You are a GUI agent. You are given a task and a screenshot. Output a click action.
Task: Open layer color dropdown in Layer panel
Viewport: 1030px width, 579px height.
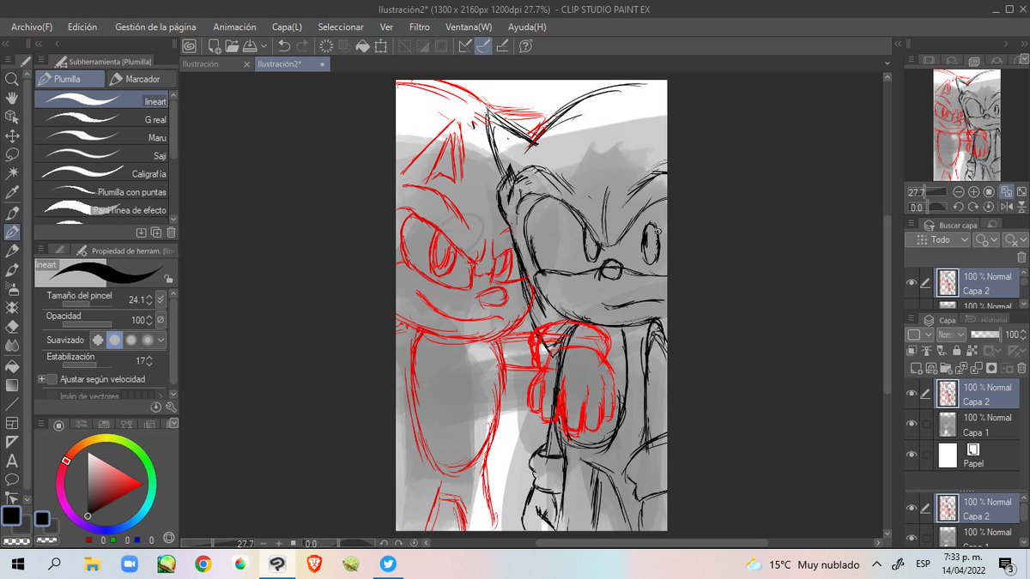(918, 334)
